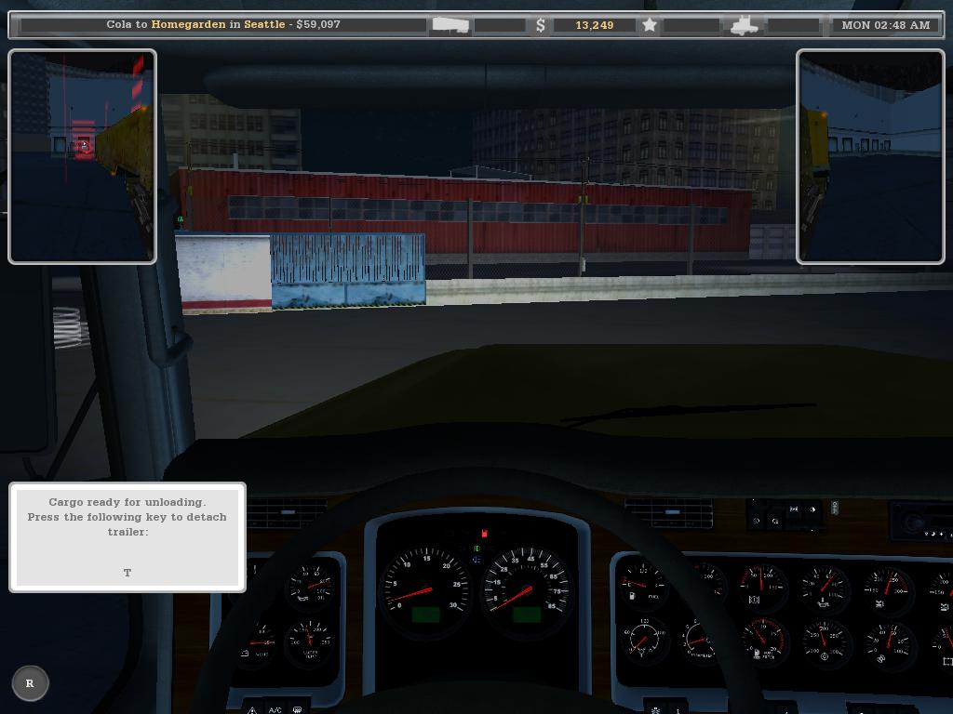
Task: Click the dollar sign money icon
Action: pos(541,25)
